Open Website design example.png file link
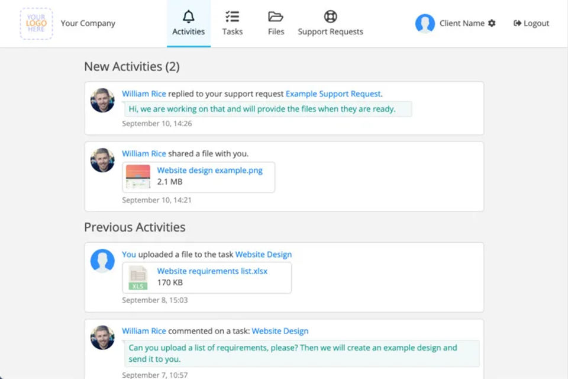 [x=209, y=171]
